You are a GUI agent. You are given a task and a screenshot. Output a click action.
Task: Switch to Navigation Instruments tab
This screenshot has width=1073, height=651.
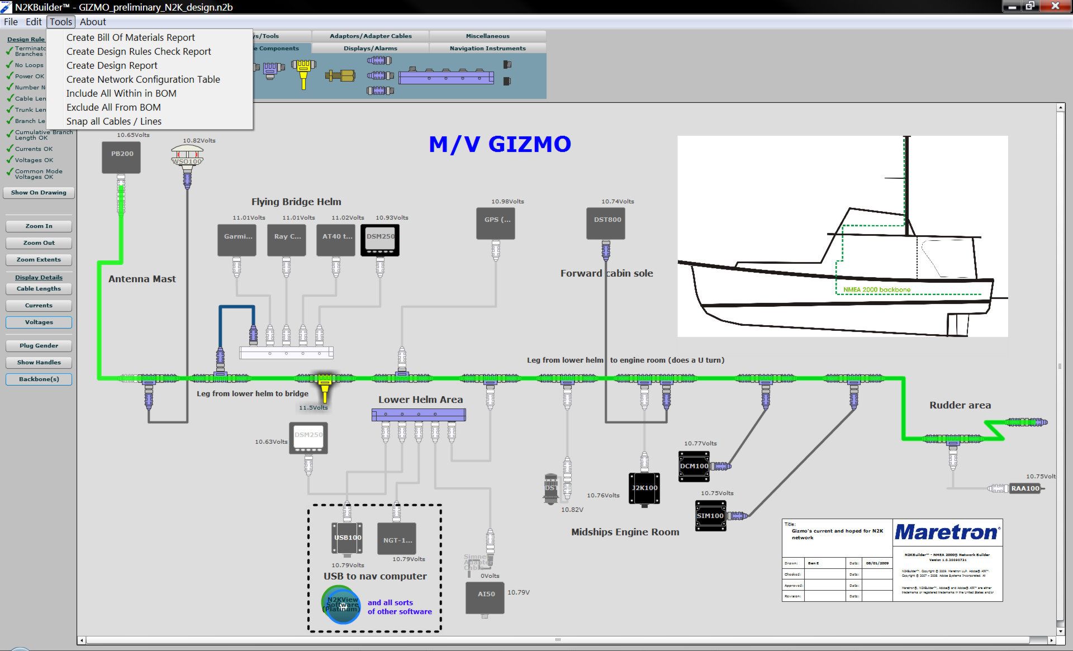[x=488, y=48]
